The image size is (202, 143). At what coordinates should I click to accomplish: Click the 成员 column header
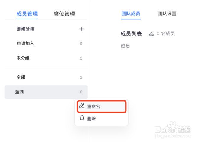click(125, 46)
